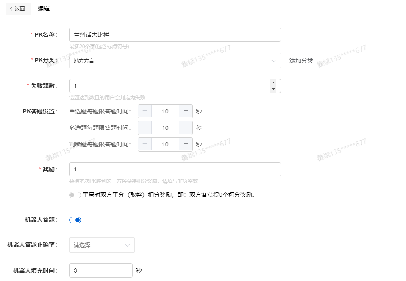This screenshot has width=406, height=281.
Task: Click the 添加分类 button
Action: pos(301,61)
